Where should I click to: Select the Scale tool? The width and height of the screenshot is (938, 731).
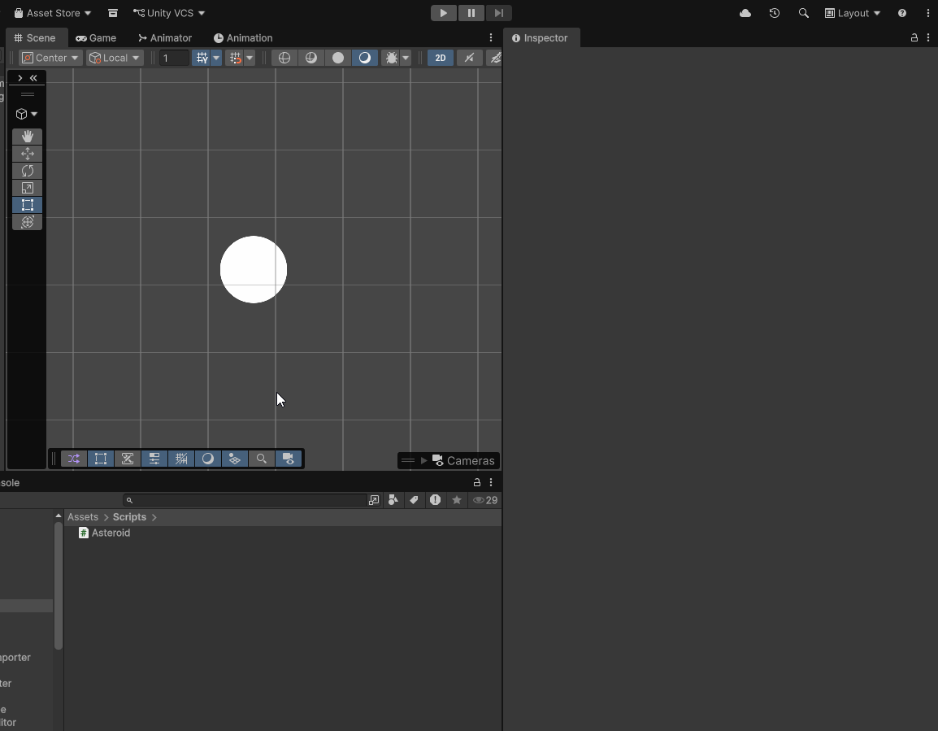pos(27,188)
